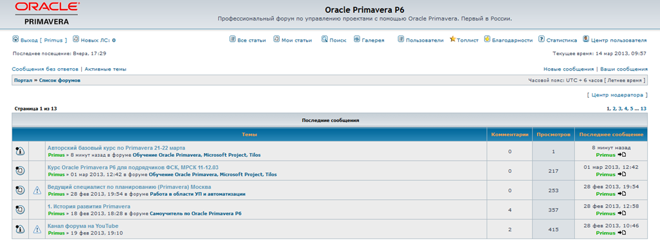
Task: Click warning triangle icon in Ведущий специалист row
Action: 37,191
